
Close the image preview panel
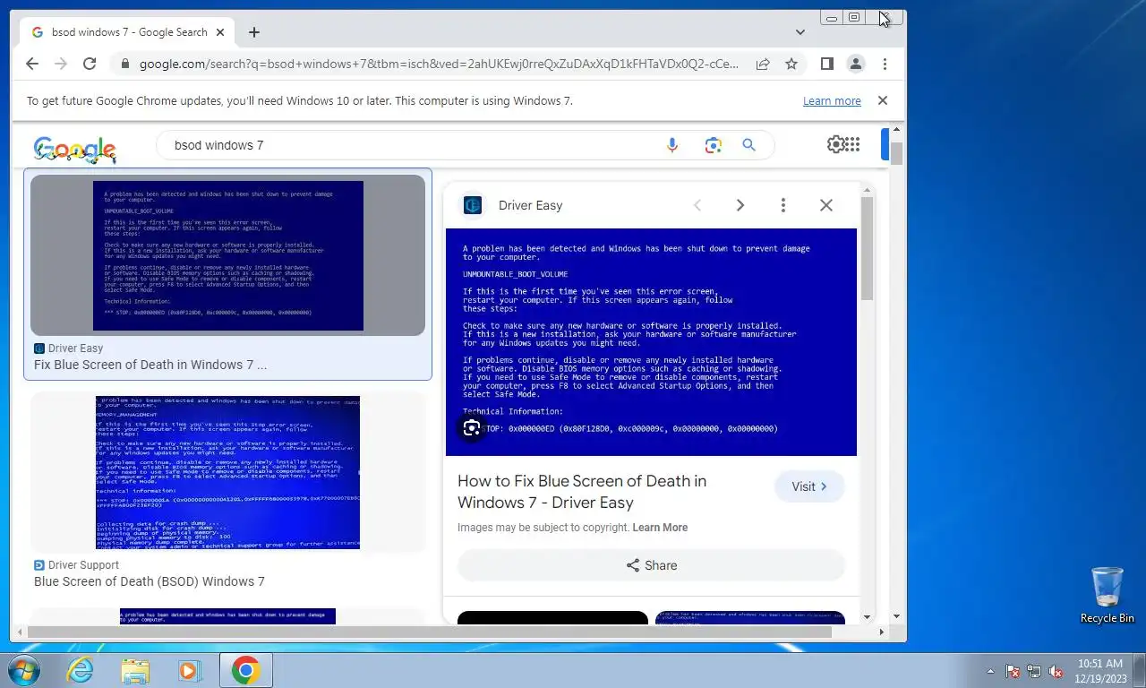tap(826, 205)
